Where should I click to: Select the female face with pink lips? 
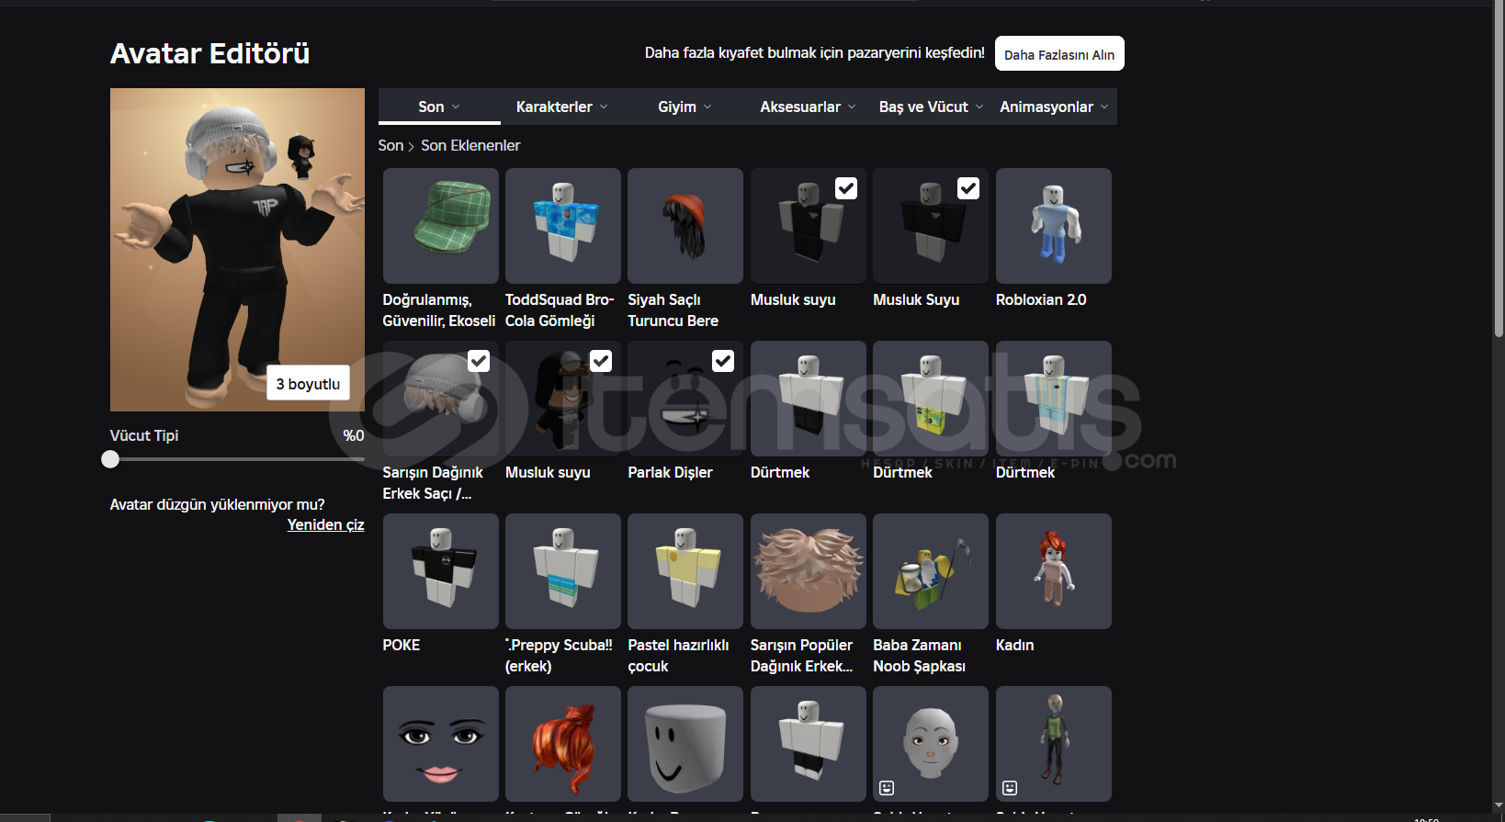(440, 744)
